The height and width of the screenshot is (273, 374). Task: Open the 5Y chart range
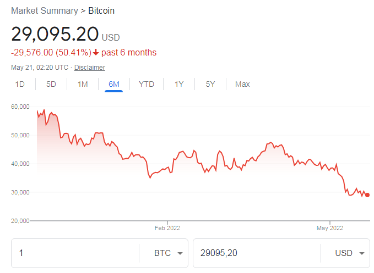(210, 84)
